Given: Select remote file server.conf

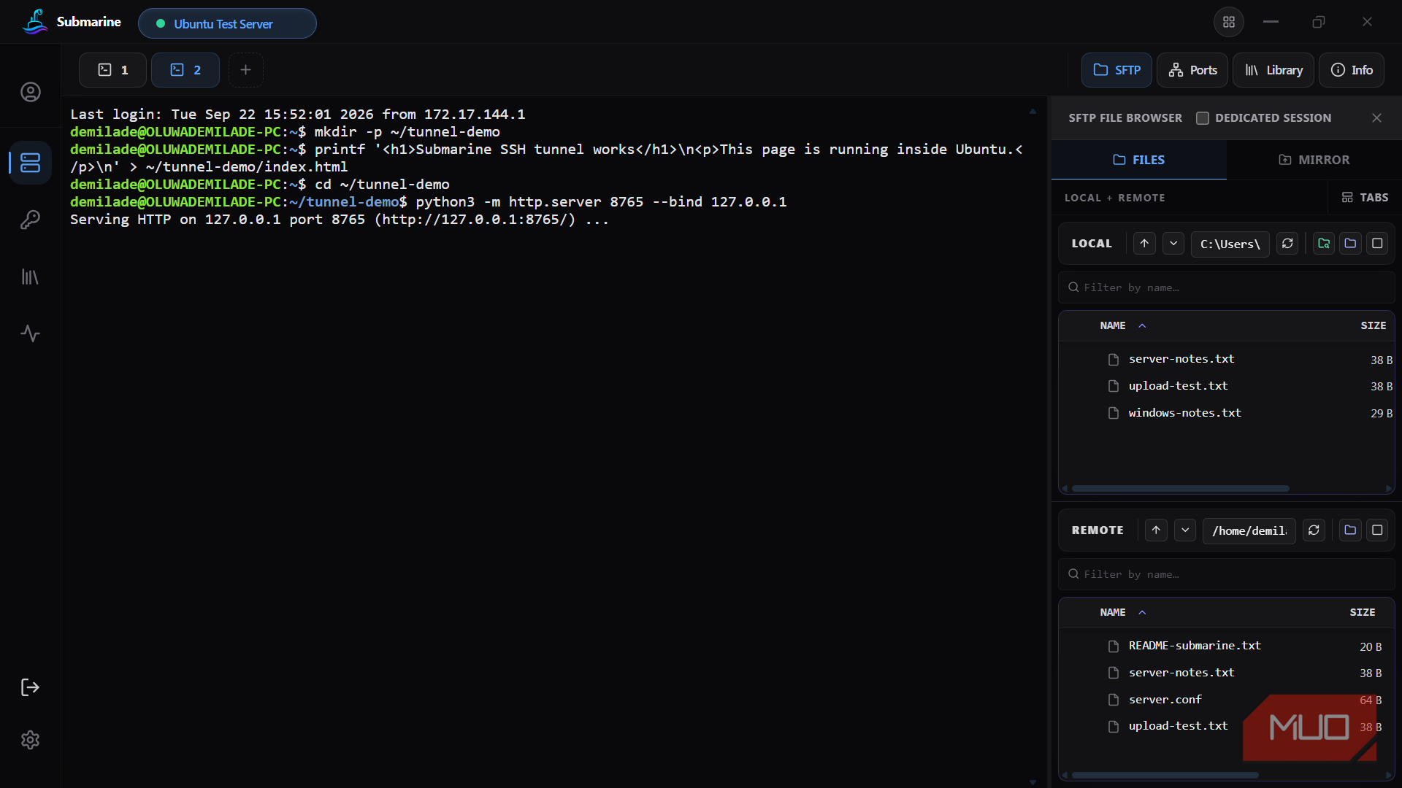Looking at the screenshot, I should coord(1227,700).
